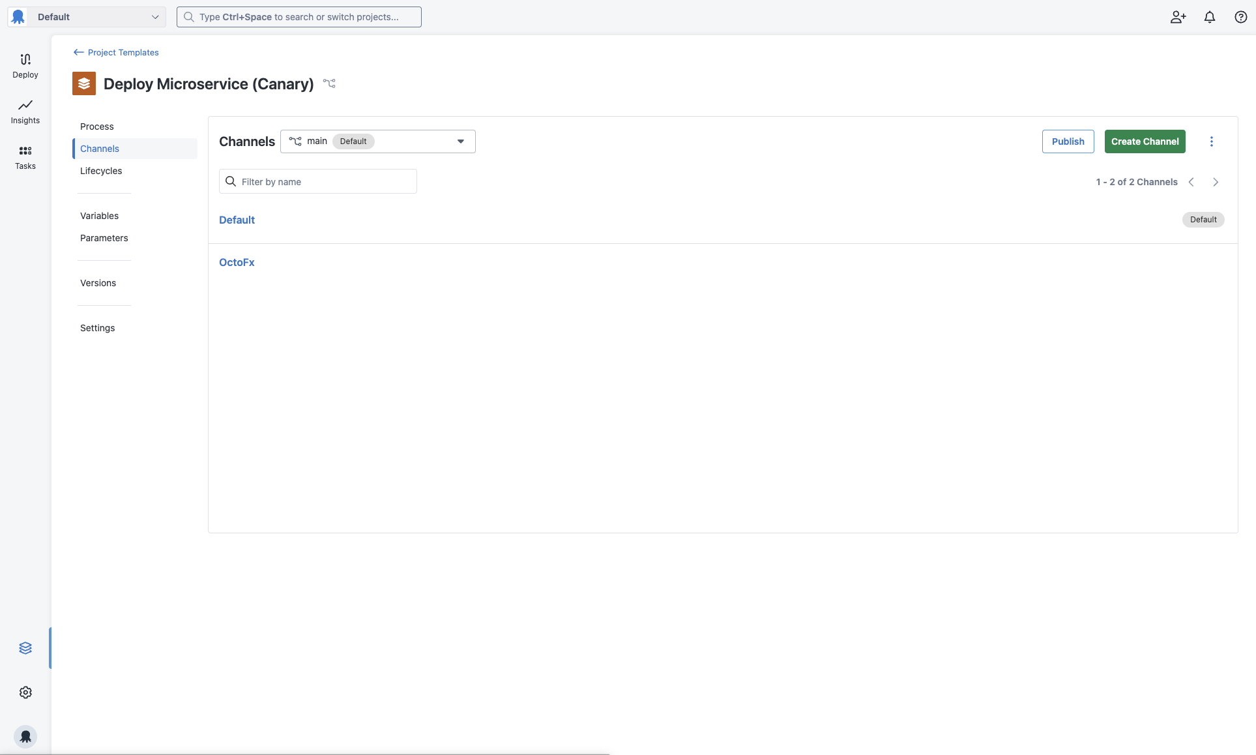Screen dimensions: 1256x755
Task: Click the Octopus logo in top bar
Action: coord(18,17)
